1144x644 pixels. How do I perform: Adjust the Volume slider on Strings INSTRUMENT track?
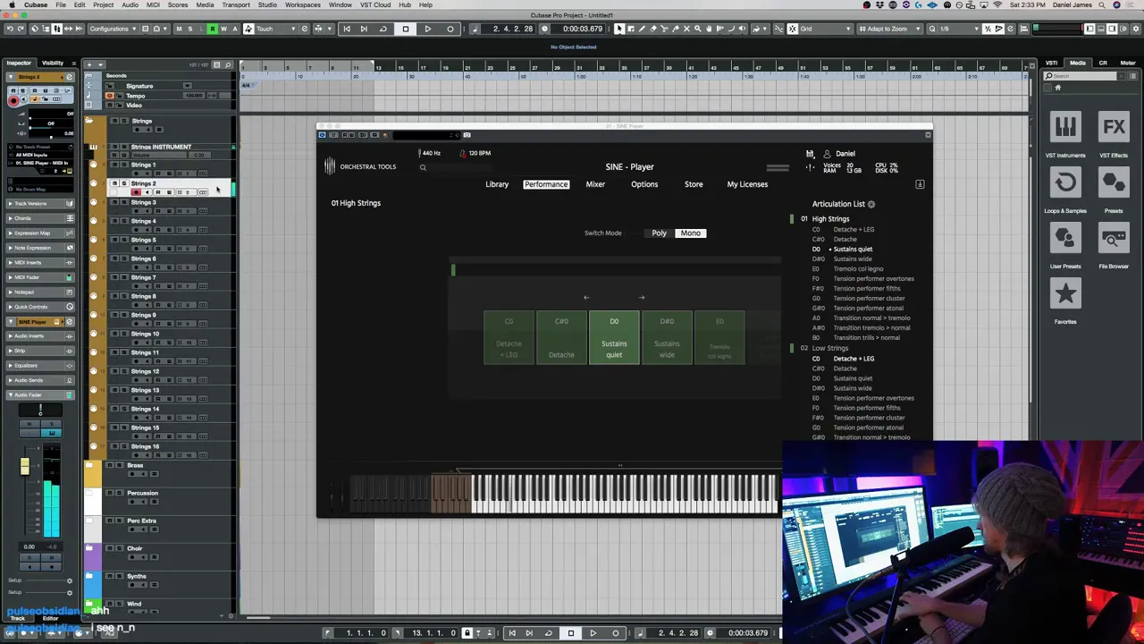(159, 155)
